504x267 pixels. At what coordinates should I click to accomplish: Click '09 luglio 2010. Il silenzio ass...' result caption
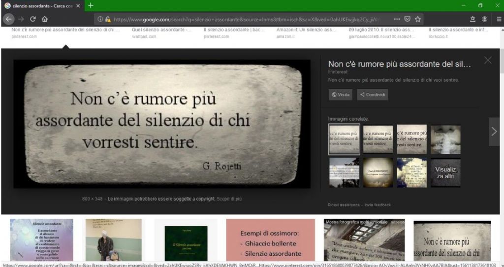tap(381, 30)
